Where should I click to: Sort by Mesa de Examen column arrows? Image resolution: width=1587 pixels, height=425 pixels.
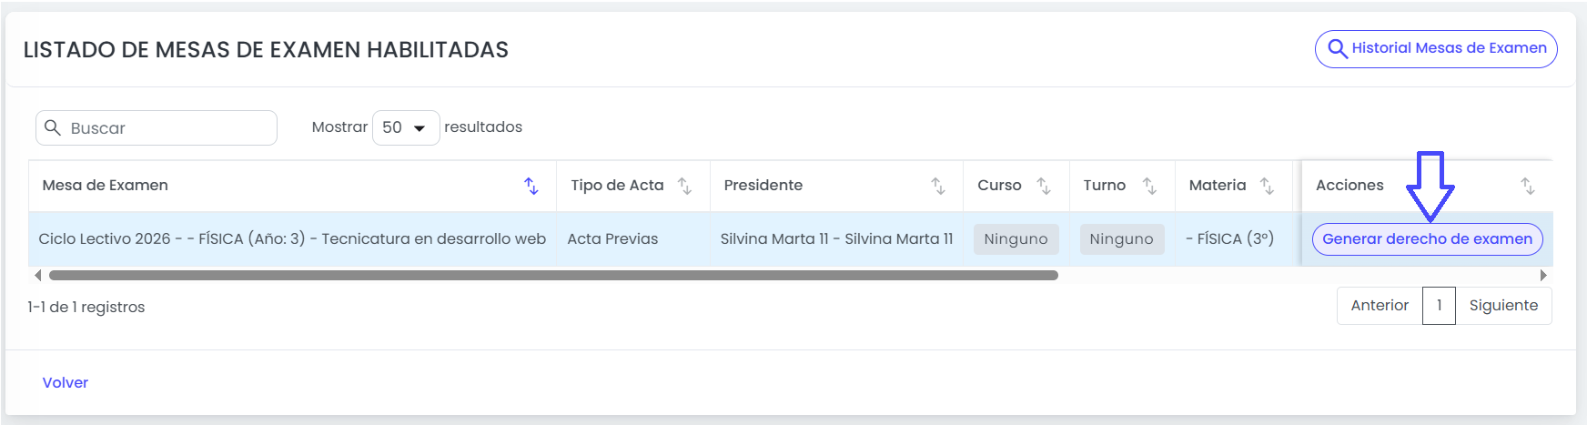coord(531,186)
